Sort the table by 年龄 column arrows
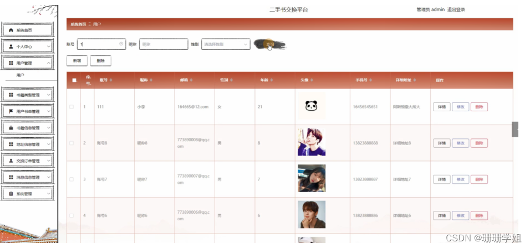Image resolution: width=530 pixels, height=248 pixels. [272, 80]
